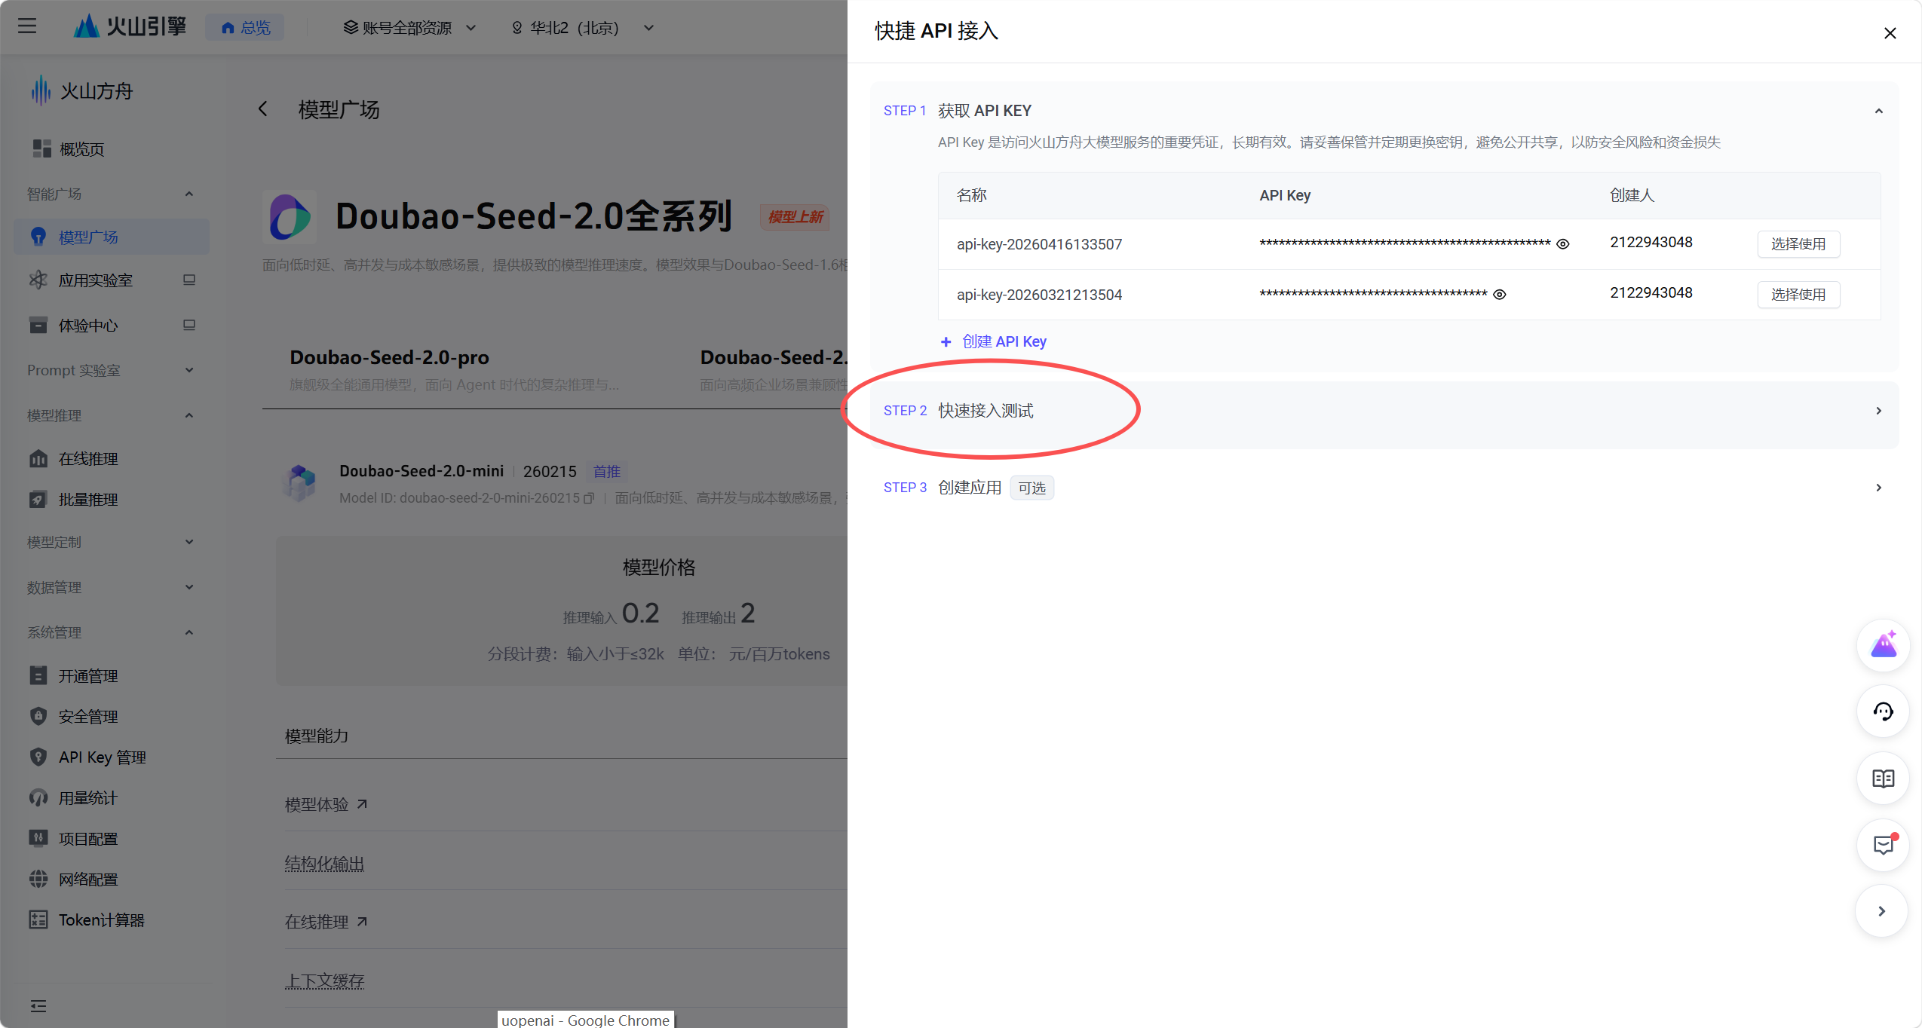Open the 在线推理 link under 模型能力
This screenshot has width=1922, height=1028.
click(x=326, y=922)
